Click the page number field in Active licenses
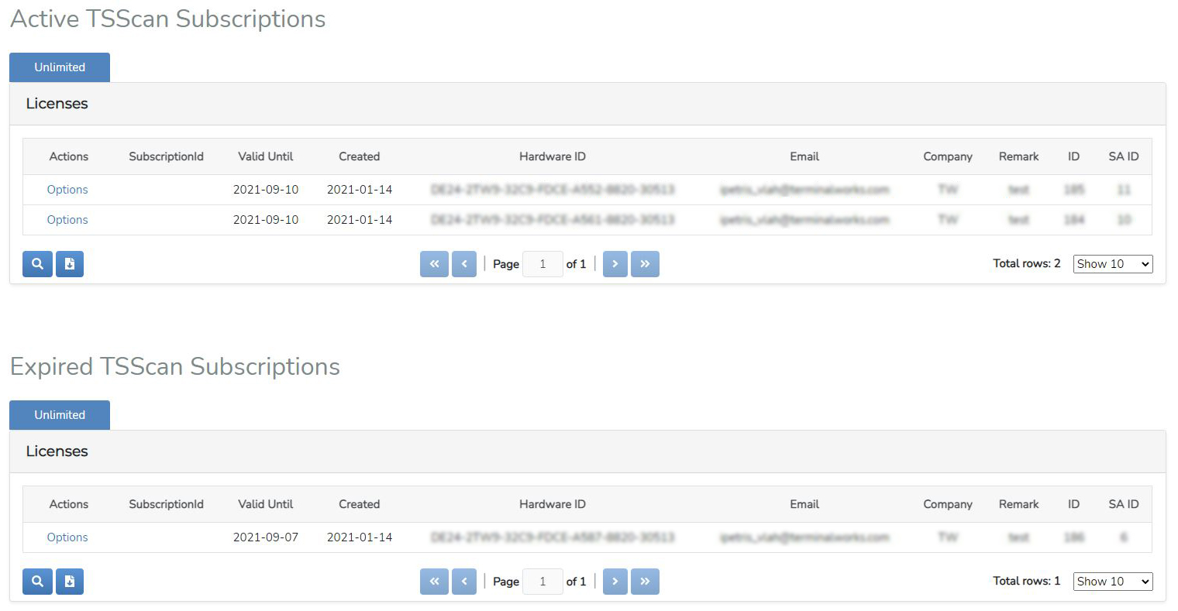Image resolution: width=1178 pixels, height=611 pixels. (x=542, y=264)
